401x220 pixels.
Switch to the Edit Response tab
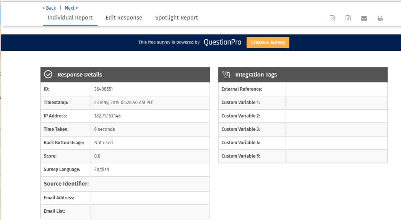(x=124, y=18)
